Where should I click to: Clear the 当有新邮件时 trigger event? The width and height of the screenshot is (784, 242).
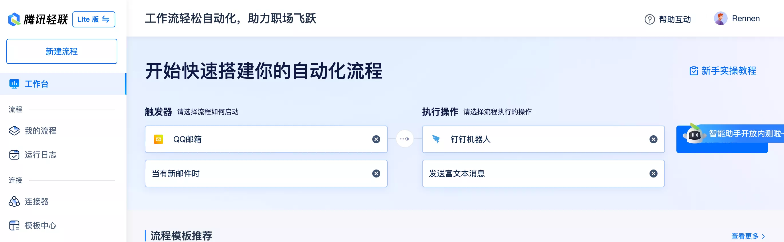pos(376,174)
